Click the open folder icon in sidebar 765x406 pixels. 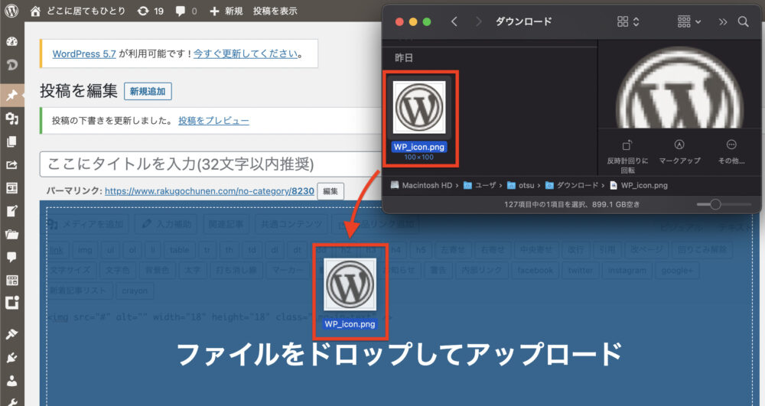tap(11, 235)
